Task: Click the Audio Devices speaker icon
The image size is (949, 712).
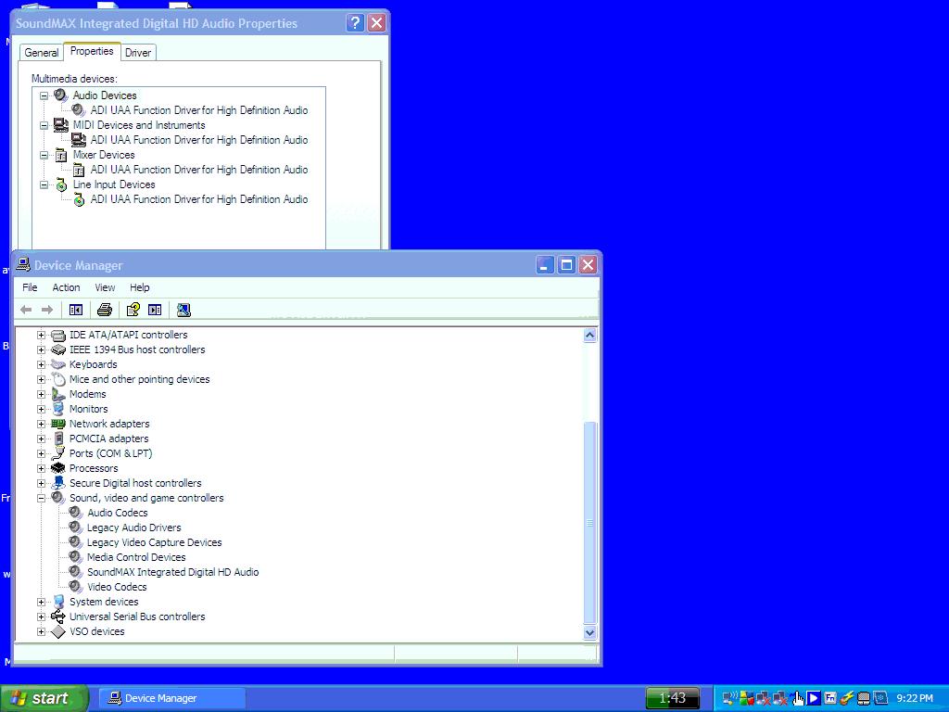Action: coord(60,95)
